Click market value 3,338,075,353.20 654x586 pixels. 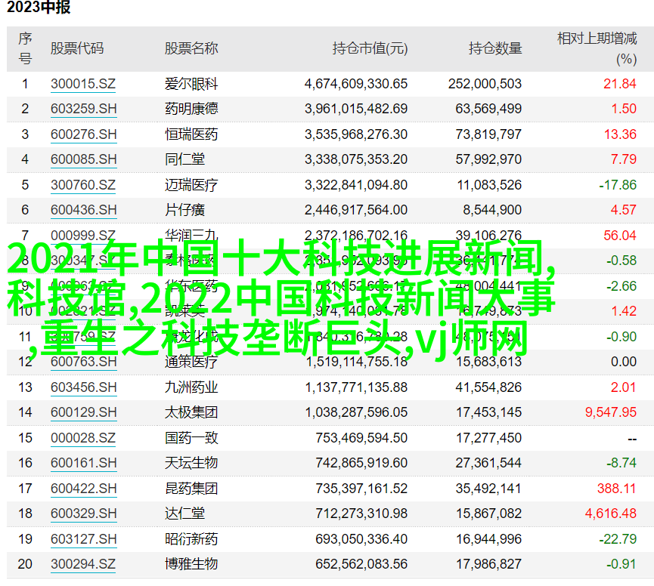point(356,159)
